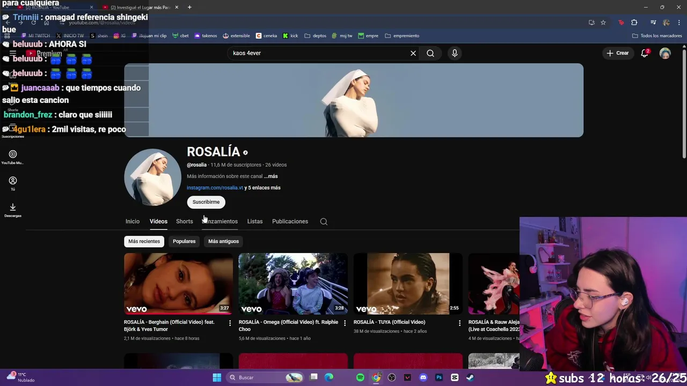The width and height of the screenshot is (687, 386).
Task: Open the browser extensions puzzle icon
Action: pyautogui.click(x=634, y=23)
